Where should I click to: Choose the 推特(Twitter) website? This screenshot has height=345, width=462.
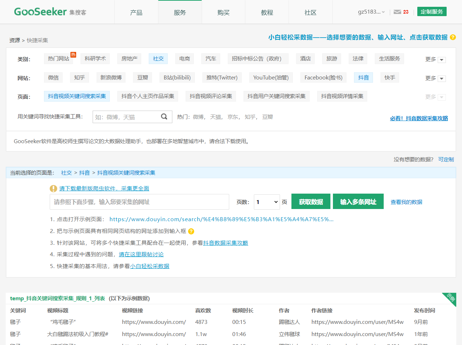222,77
